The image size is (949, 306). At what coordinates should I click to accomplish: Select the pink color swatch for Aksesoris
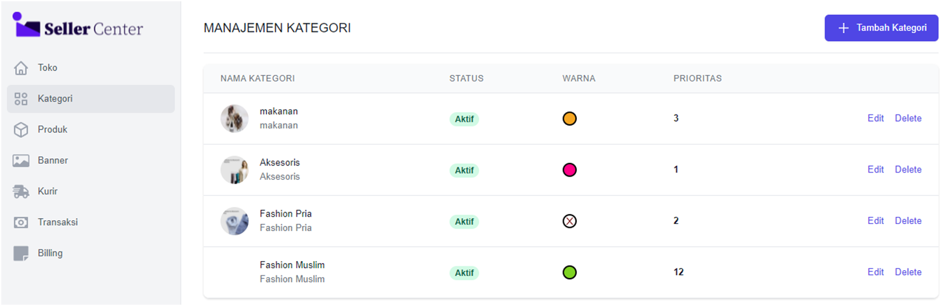point(570,170)
